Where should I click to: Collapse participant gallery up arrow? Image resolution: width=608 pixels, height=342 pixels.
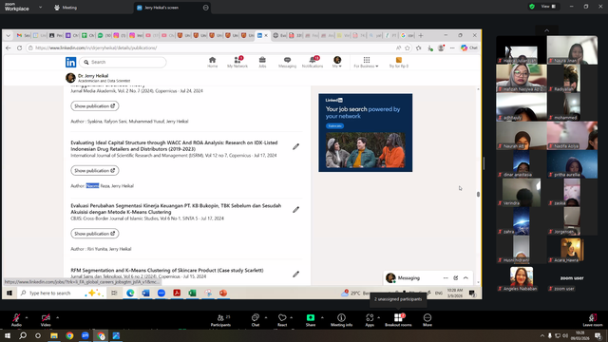click(547, 30)
